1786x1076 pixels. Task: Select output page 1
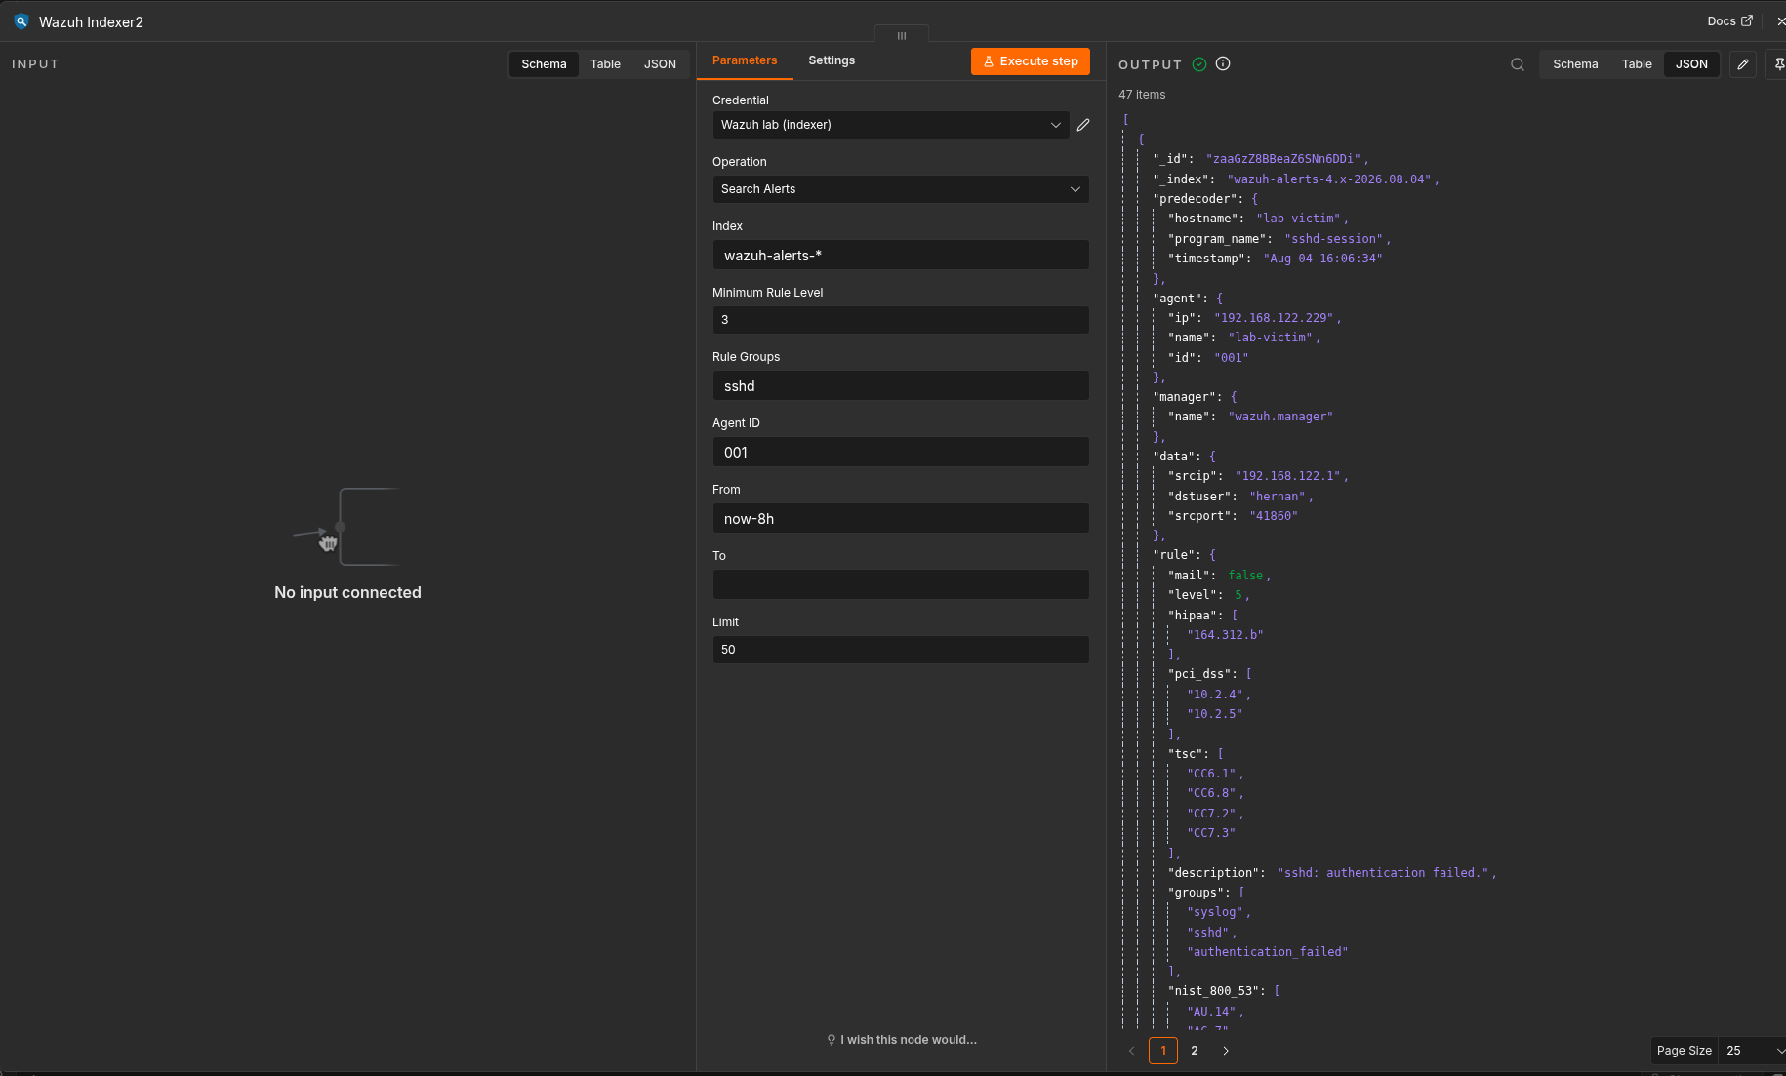(x=1163, y=1051)
